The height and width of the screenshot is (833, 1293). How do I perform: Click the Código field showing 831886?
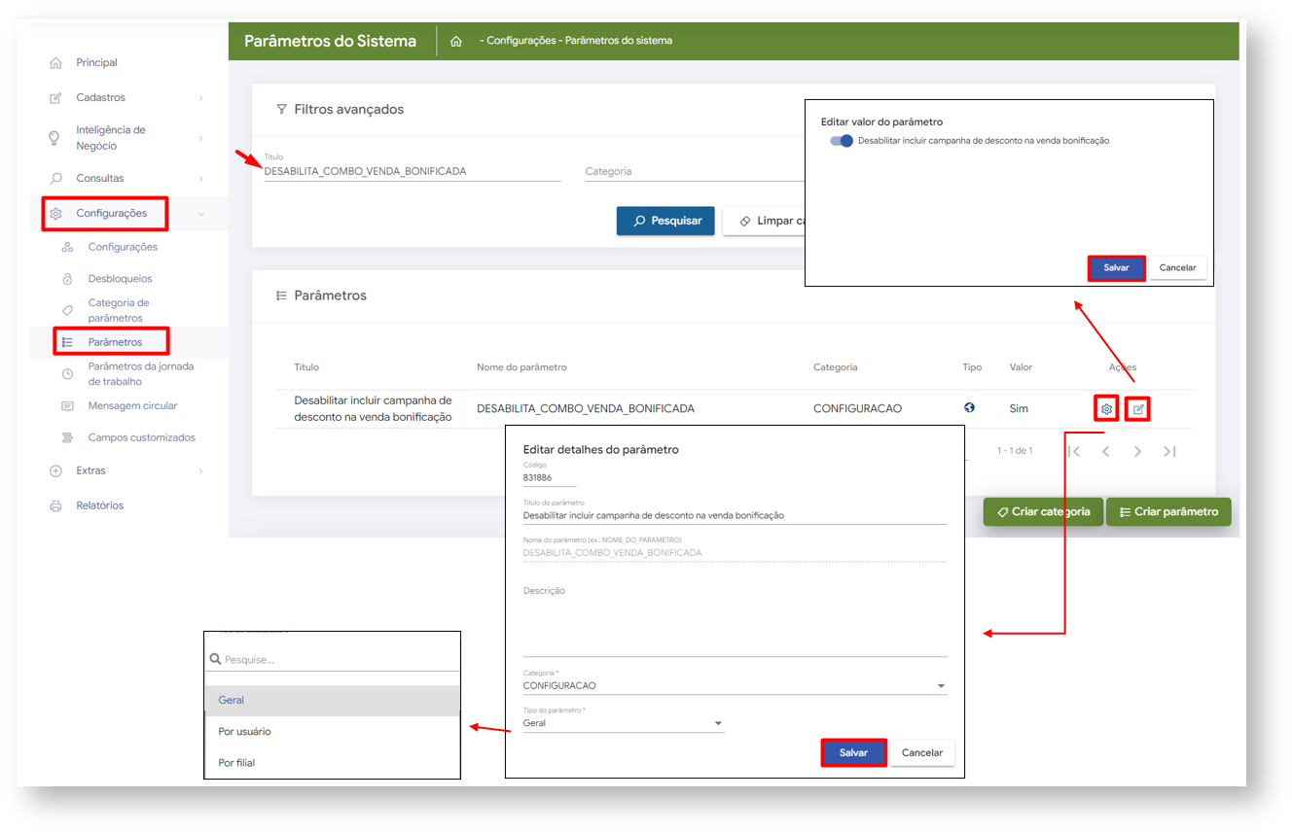pyautogui.click(x=550, y=479)
